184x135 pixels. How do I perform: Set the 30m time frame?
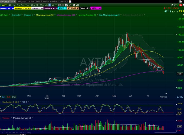pos(33,5)
